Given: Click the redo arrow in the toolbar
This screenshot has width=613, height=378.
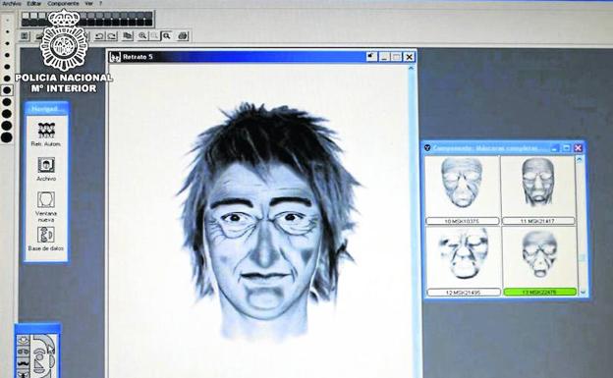Looking at the screenshot, I should pyautogui.click(x=112, y=36).
